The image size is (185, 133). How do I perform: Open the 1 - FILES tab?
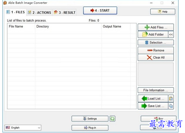(x=16, y=12)
